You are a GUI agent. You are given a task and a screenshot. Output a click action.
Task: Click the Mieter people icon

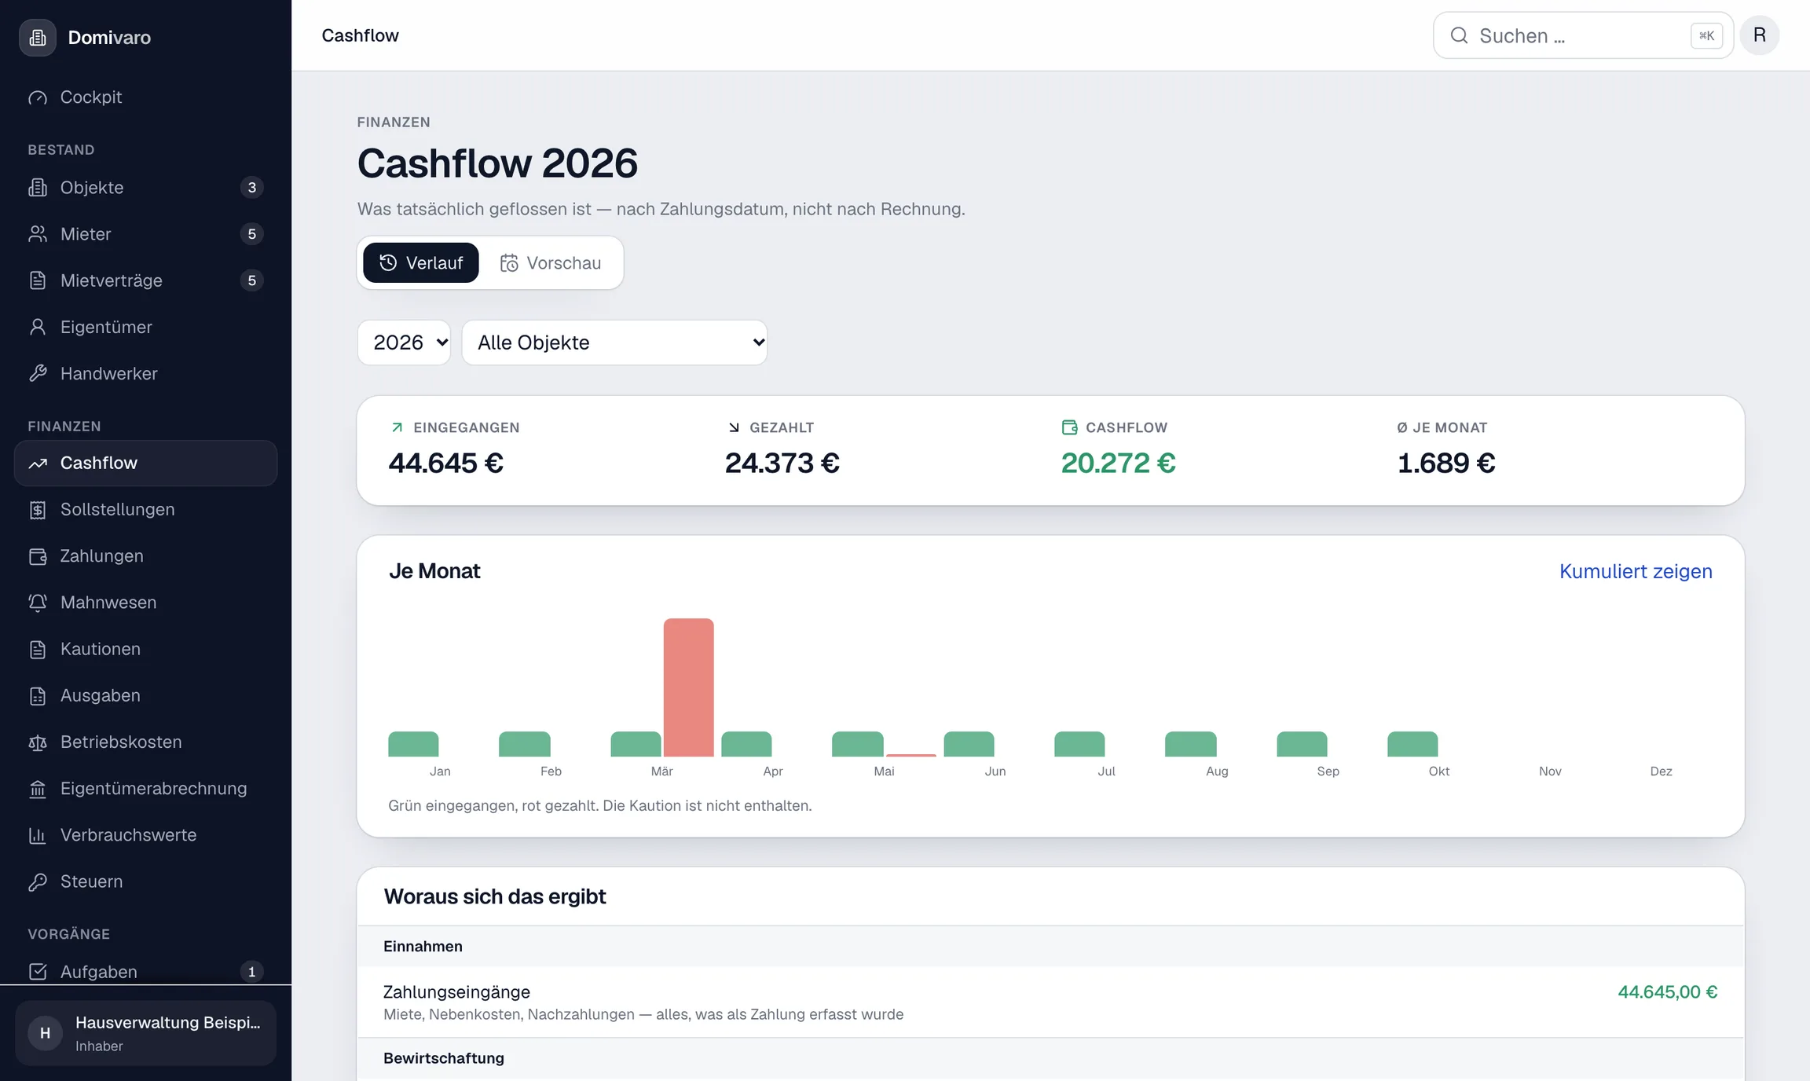[x=38, y=234]
